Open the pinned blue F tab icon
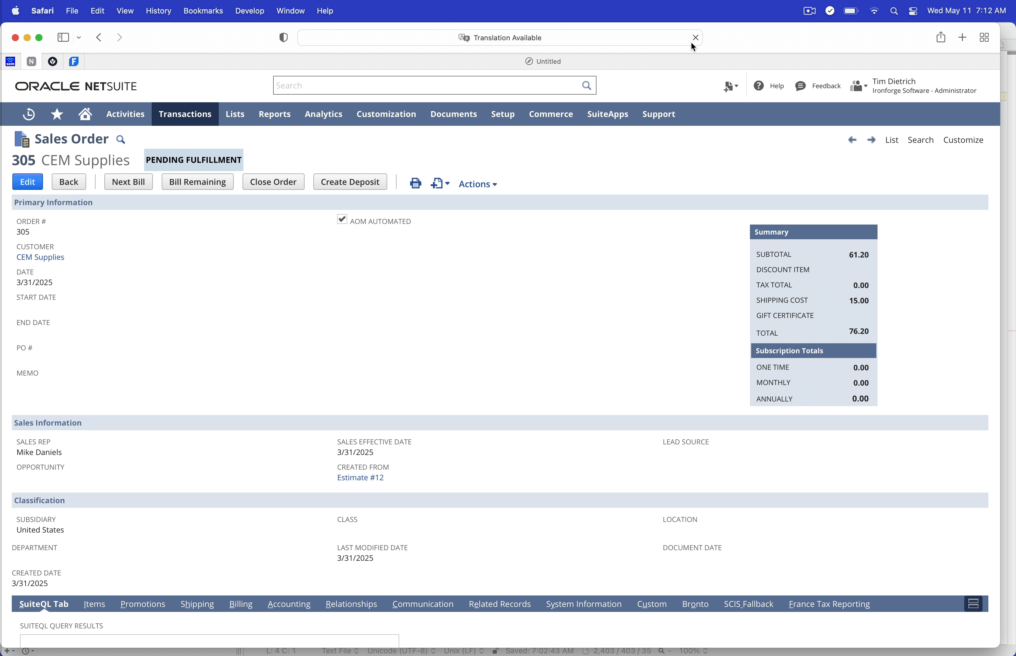 click(74, 61)
